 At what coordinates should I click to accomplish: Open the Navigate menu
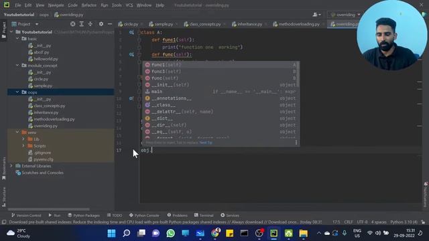click(x=56, y=5)
